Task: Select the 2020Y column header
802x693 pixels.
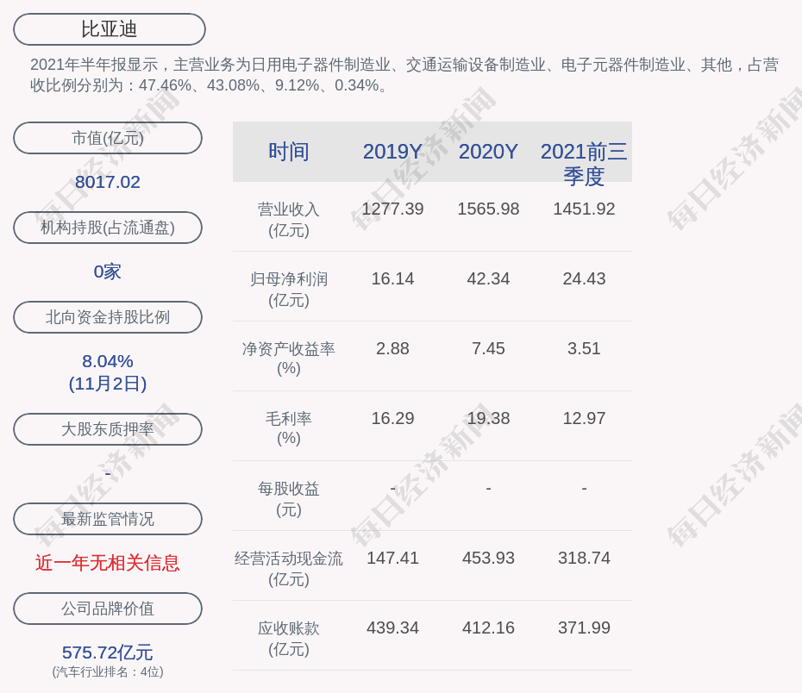Action: point(488,152)
